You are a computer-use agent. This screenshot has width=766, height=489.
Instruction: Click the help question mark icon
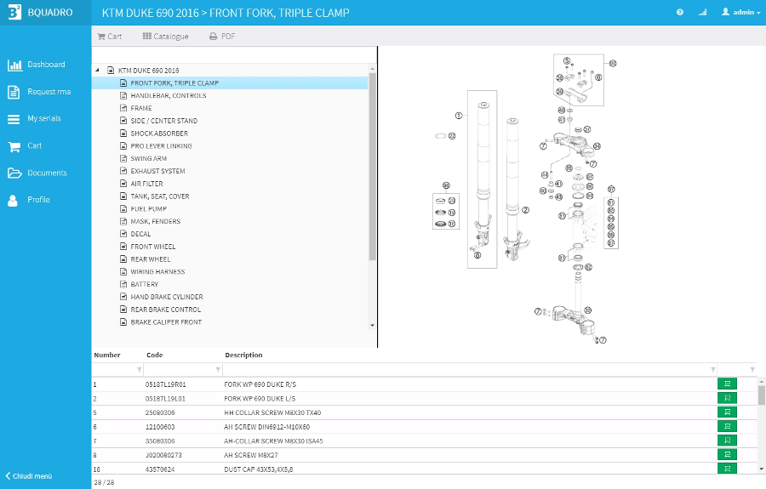pyautogui.click(x=679, y=12)
